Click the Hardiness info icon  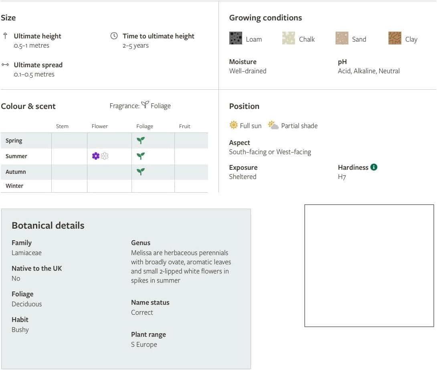(374, 167)
